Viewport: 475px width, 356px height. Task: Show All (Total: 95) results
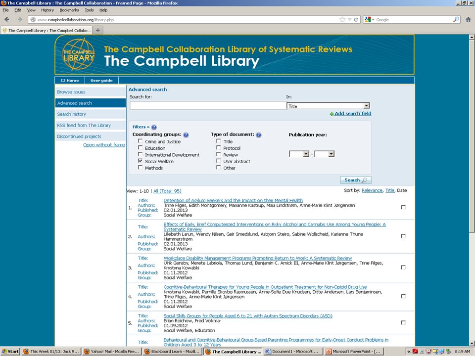167,191
